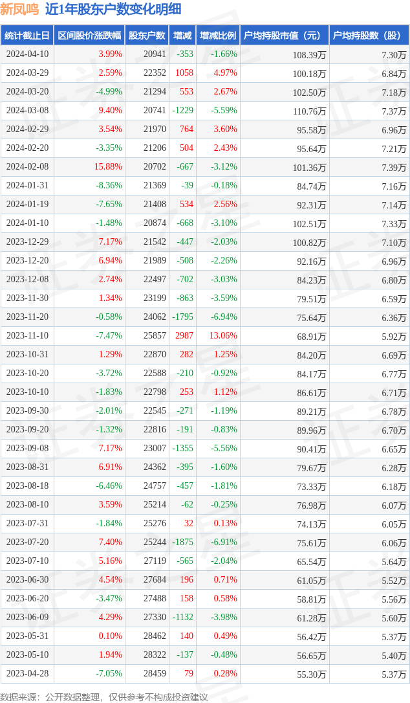The height and width of the screenshot is (703, 410).
Task: Click the 户均持股数（股） column header
Action: click(x=369, y=36)
